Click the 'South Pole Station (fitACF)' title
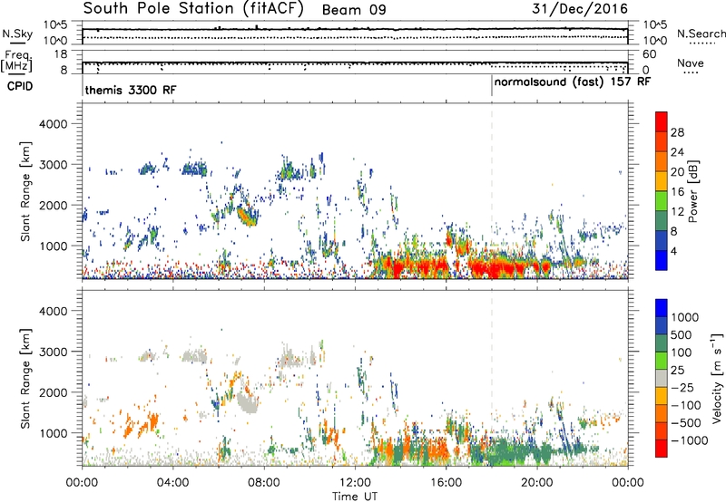Screen dimensions: 726x502 tap(193, 9)
